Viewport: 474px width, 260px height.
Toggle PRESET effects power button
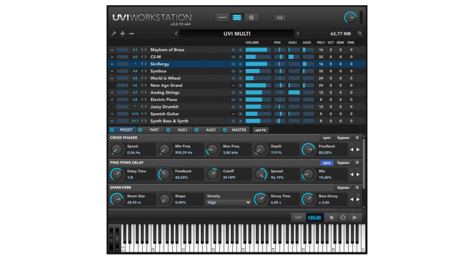(112, 130)
